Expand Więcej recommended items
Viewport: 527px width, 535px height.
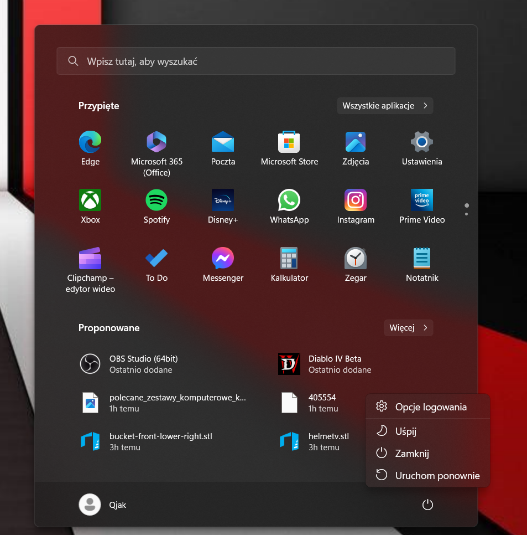coord(408,328)
